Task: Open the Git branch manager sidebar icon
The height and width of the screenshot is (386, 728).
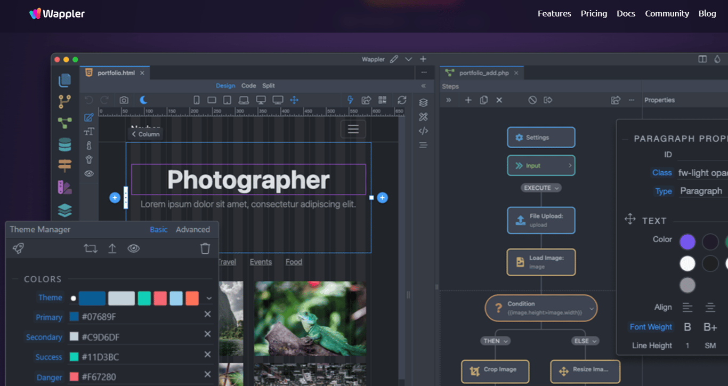Action: [x=64, y=102]
